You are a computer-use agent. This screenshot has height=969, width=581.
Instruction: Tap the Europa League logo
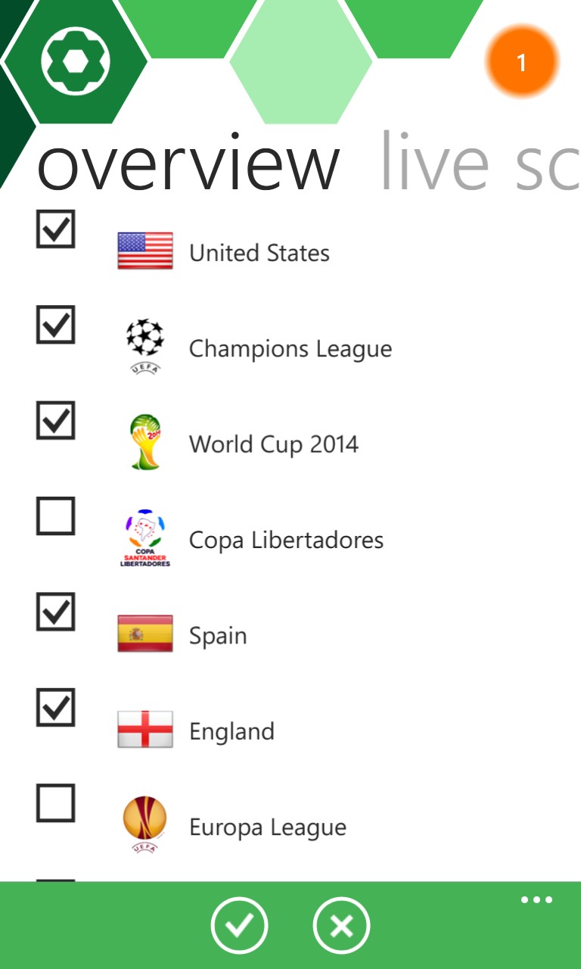click(x=144, y=825)
